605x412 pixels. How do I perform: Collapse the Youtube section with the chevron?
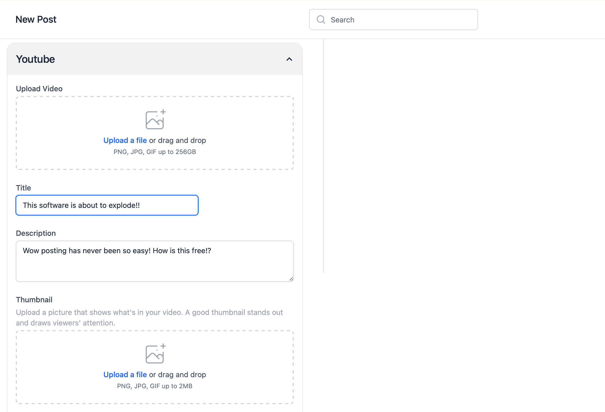[x=289, y=59]
